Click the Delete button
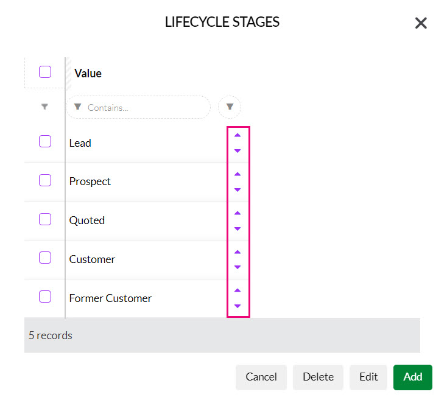 coord(318,377)
